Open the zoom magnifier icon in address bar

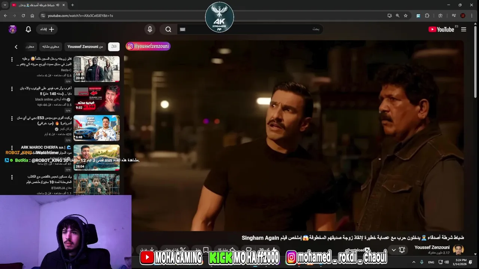tap(397, 16)
